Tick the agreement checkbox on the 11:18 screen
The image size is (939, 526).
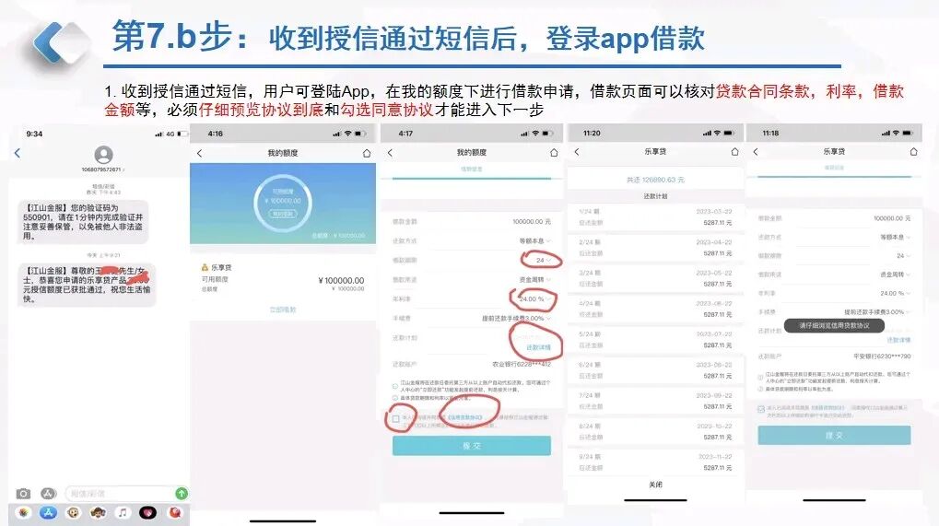[x=761, y=409]
